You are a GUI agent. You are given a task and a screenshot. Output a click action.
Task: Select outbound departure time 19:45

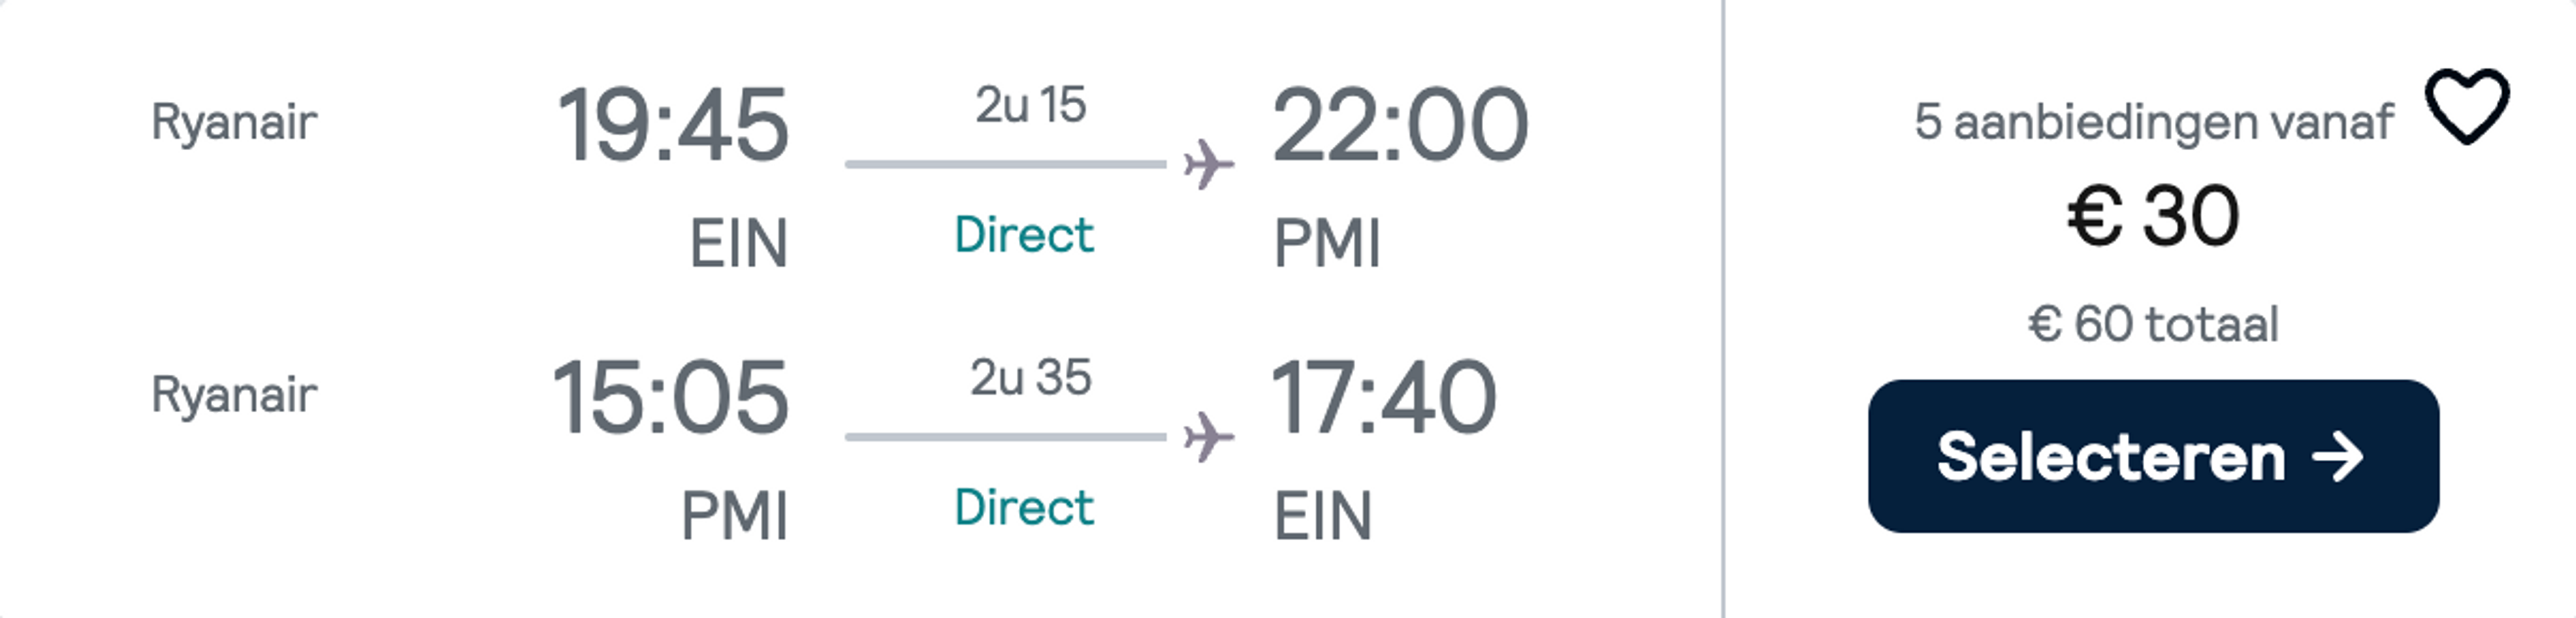click(672, 125)
